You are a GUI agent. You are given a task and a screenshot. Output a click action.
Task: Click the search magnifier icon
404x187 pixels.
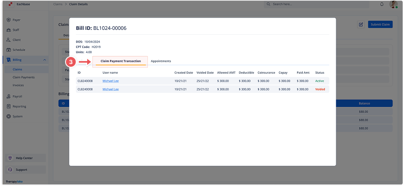[268, 4]
